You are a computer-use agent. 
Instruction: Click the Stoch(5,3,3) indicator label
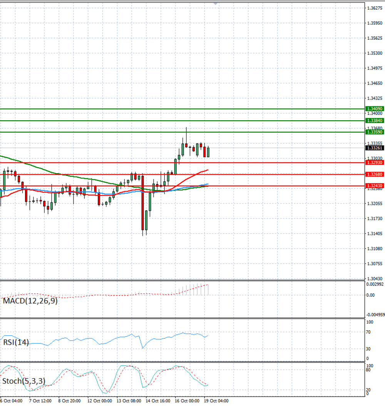pyautogui.click(x=24, y=381)
